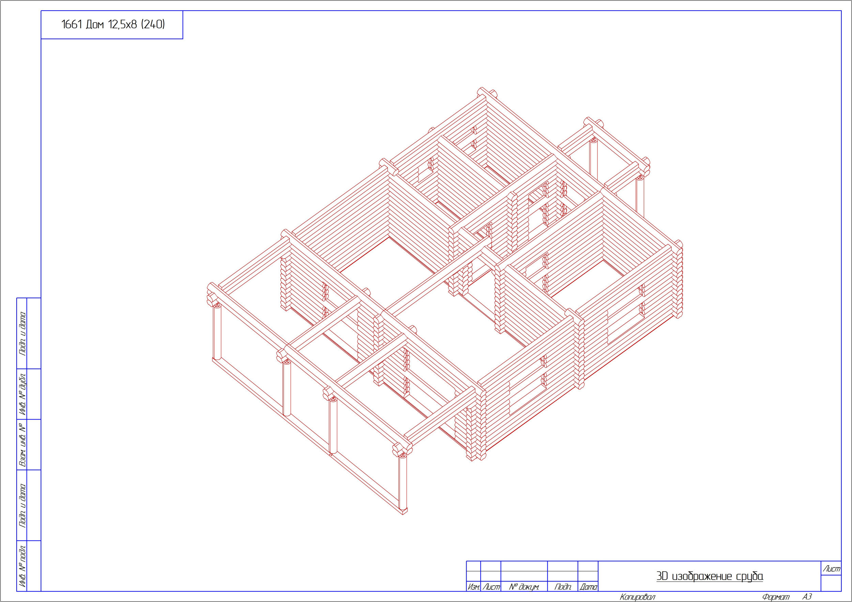Click the 'Копировал' text below the frame
This screenshot has height=602, width=852.
click(x=637, y=597)
